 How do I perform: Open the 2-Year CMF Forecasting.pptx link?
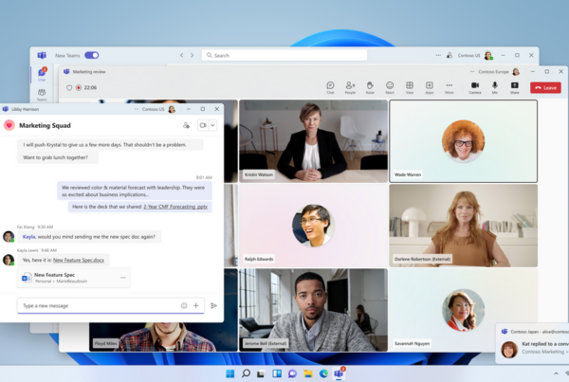[x=175, y=207]
